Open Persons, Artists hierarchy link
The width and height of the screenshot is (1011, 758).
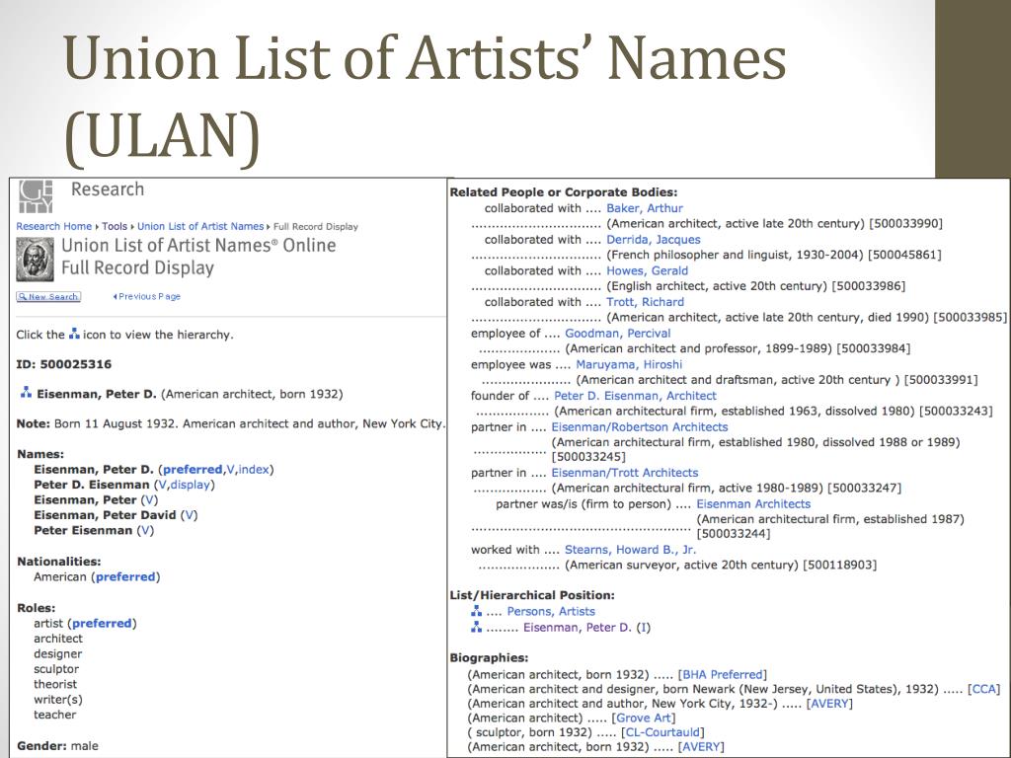551,611
